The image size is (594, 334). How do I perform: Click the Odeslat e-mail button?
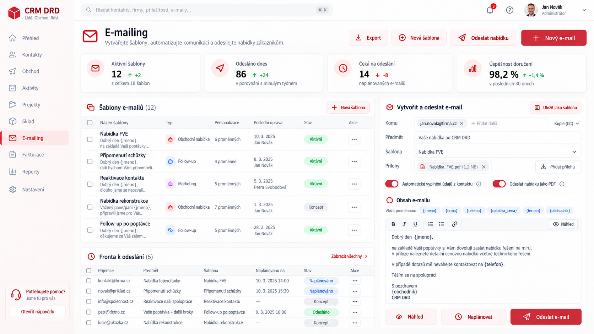point(546,317)
